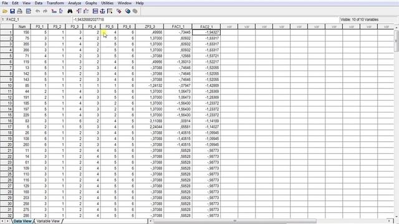Click the Num cell containing 275
The height and width of the screenshot is (224, 399).
[22, 210]
